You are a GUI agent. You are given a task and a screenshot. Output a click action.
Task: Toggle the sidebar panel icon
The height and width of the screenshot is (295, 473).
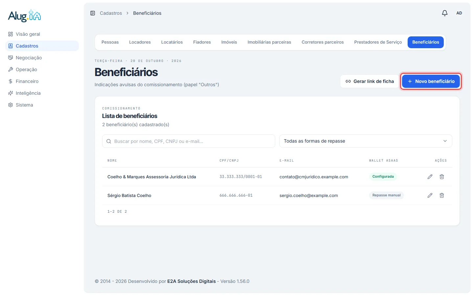pyautogui.click(x=93, y=13)
